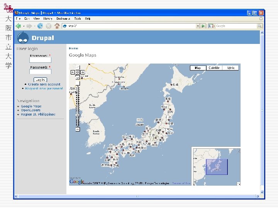The height and width of the screenshot is (208, 278).
Task: Click inside the URL address field
Action: (x=131, y=26)
